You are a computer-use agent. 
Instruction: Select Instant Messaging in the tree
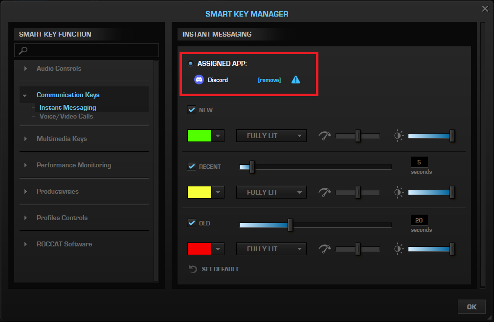pyautogui.click(x=67, y=107)
